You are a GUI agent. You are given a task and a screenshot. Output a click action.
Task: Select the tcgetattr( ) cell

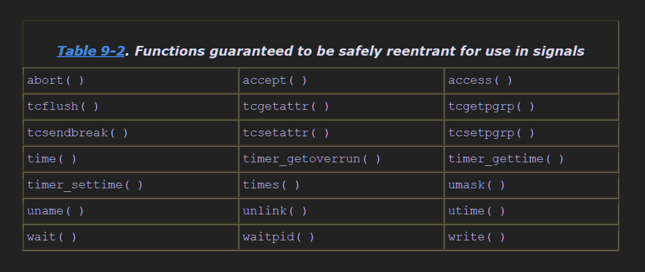[x=341, y=107]
